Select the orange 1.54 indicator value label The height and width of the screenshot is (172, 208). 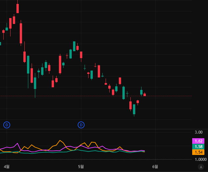(198, 152)
